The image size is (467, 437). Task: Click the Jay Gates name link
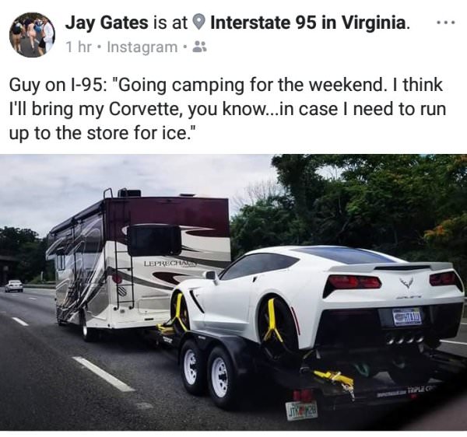[107, 23]
